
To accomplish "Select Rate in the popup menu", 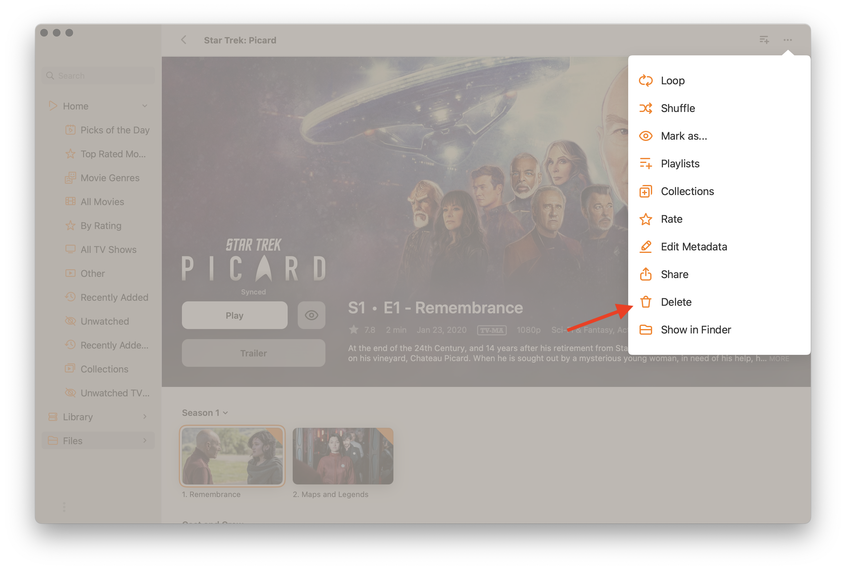I will 671,219.
